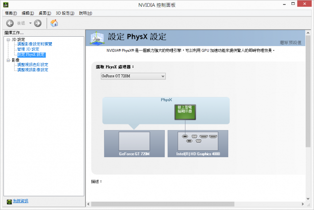Click the Intel(R) HD Graphics 4000 box

[198, 143]
